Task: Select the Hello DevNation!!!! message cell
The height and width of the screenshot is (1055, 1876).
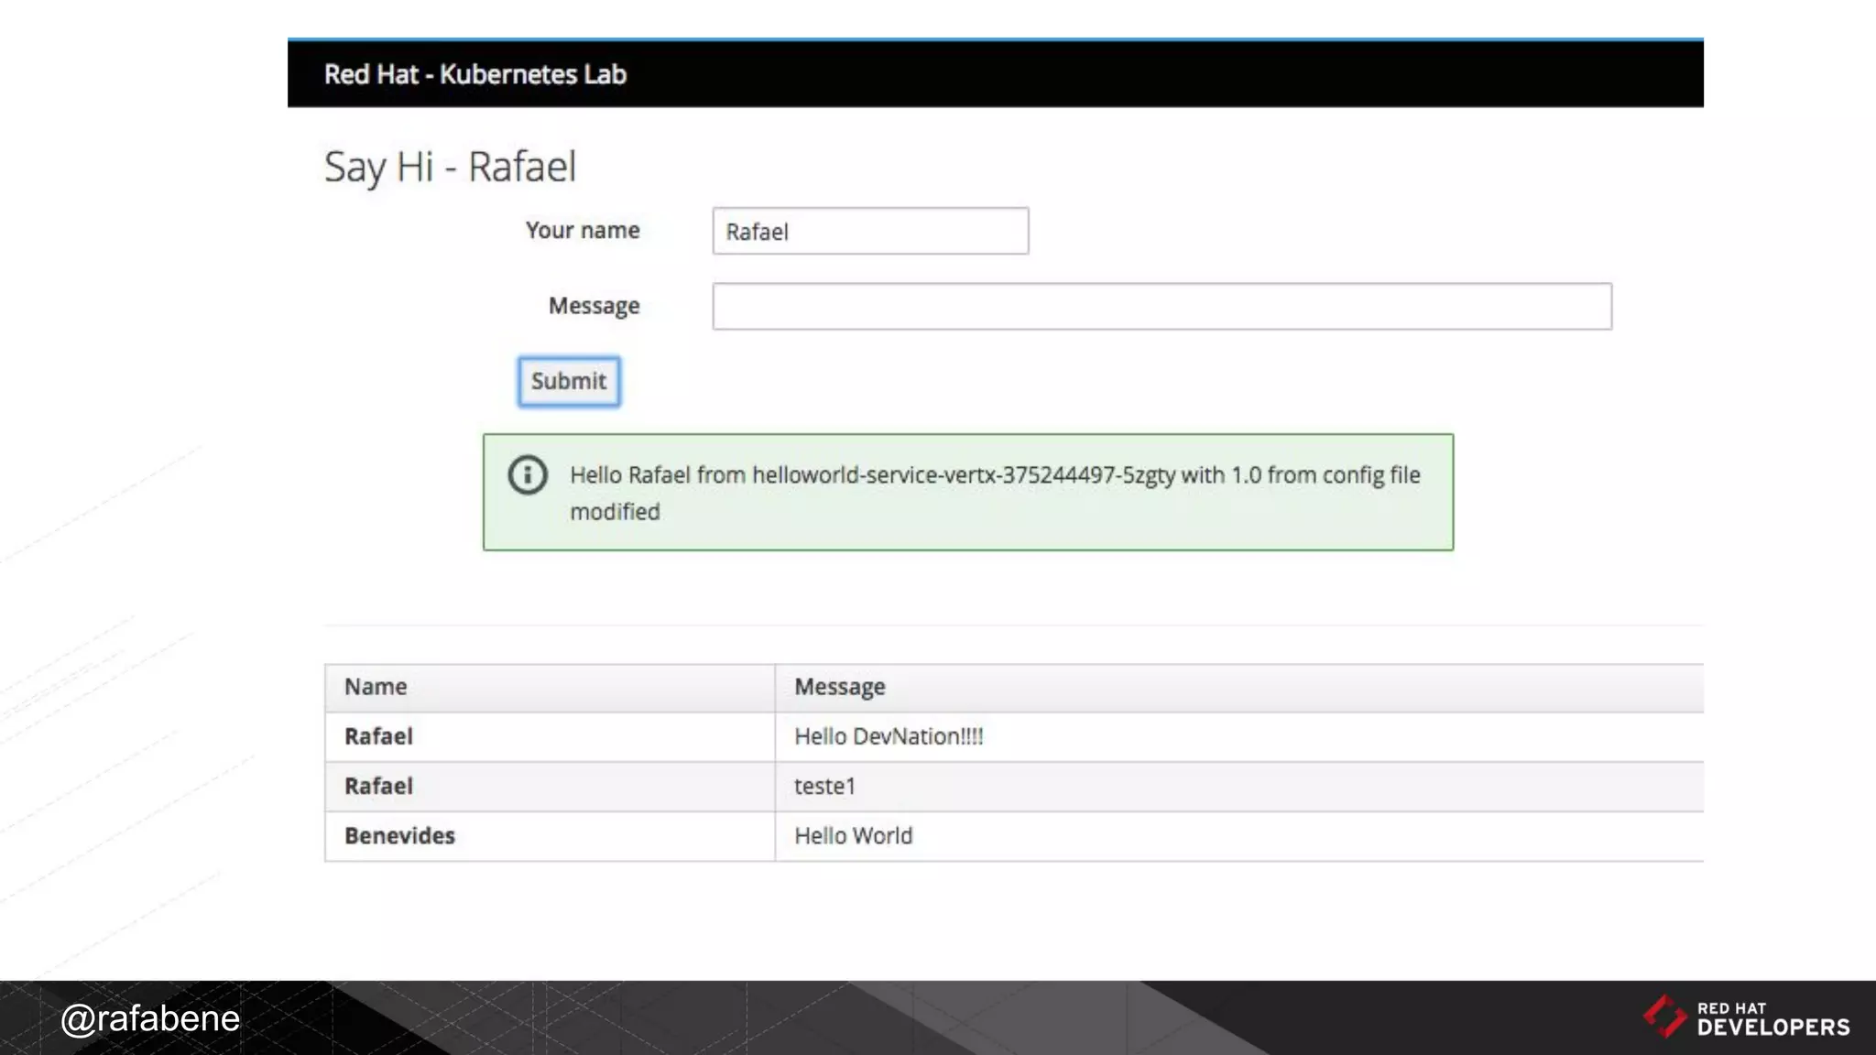Action: click(888, 736)
